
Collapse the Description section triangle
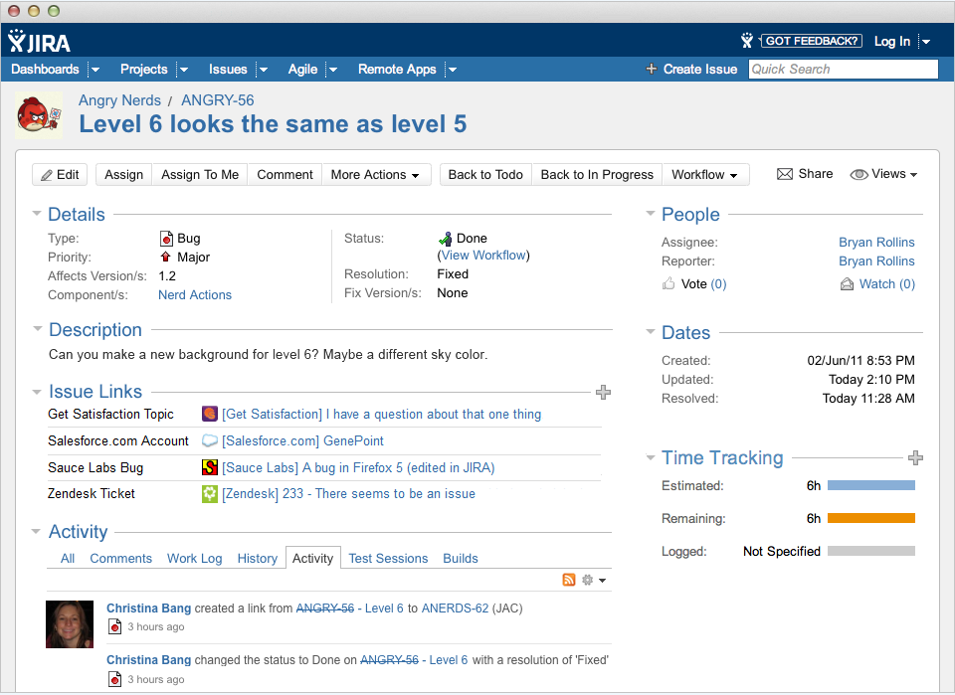point(37,329)
